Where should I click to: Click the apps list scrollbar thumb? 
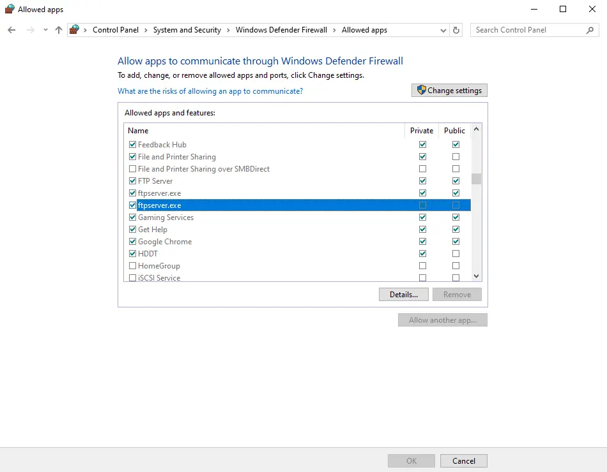476,179
